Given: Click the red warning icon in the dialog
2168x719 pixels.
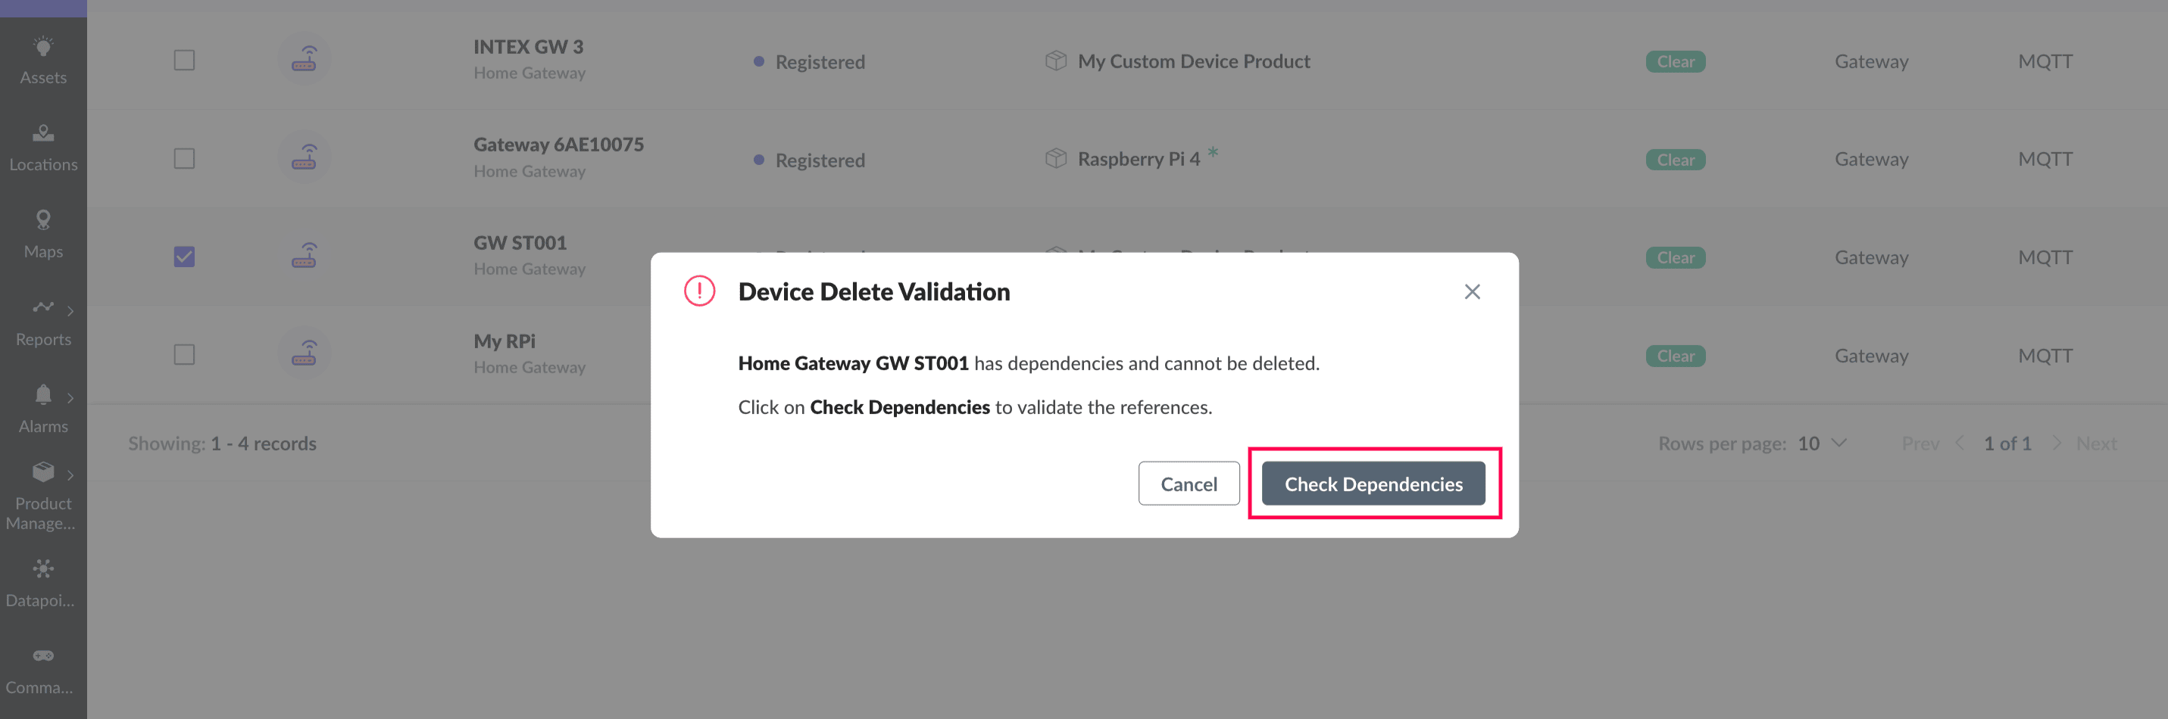Looking at the screenshot, I should click(x=699, y=291).
